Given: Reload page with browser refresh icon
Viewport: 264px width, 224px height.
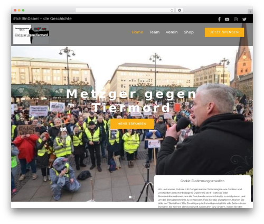Looking at the screenshot, I should 172,10.
